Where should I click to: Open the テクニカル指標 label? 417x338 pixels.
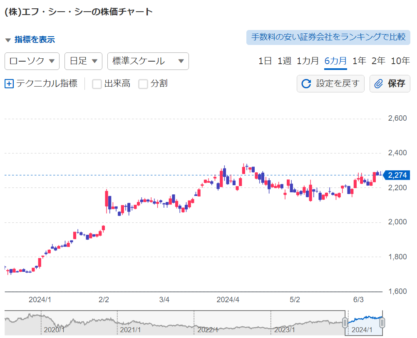click(x=47, y=84)
